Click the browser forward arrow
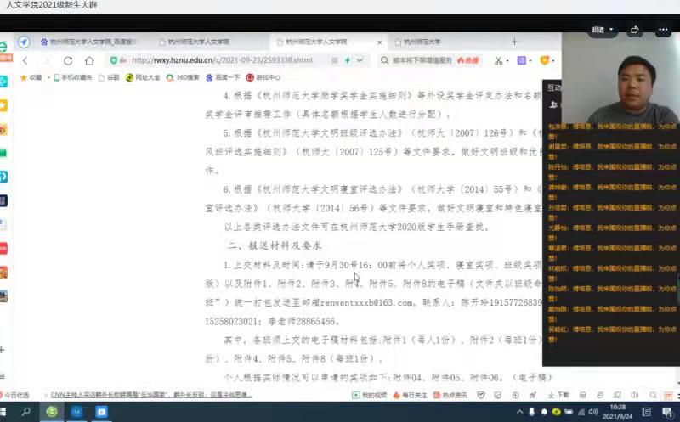This screenshot has height=422, width=680. pos(47,60)
